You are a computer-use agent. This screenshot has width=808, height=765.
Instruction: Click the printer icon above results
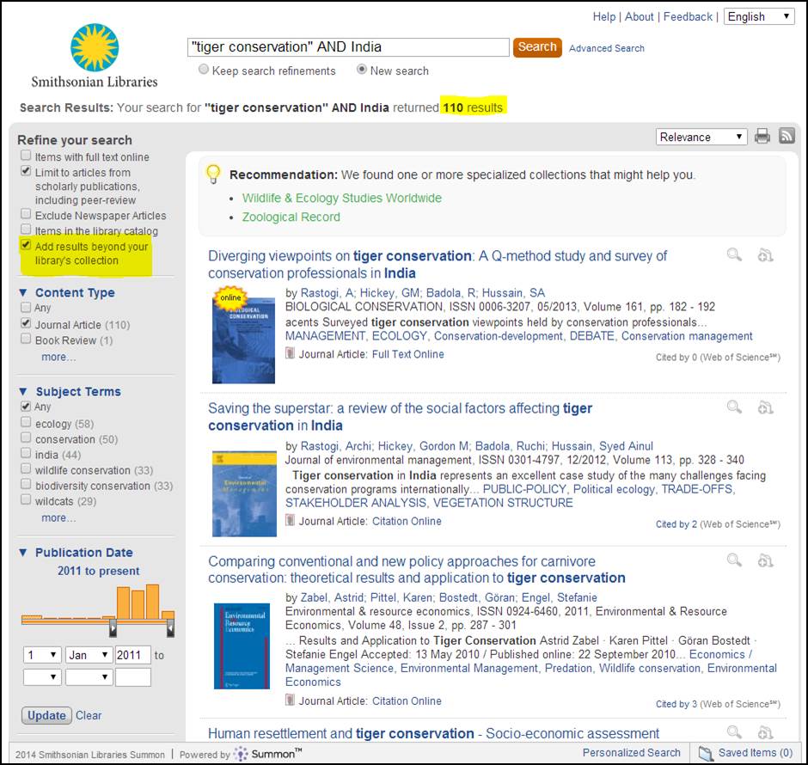coord(762,136)
